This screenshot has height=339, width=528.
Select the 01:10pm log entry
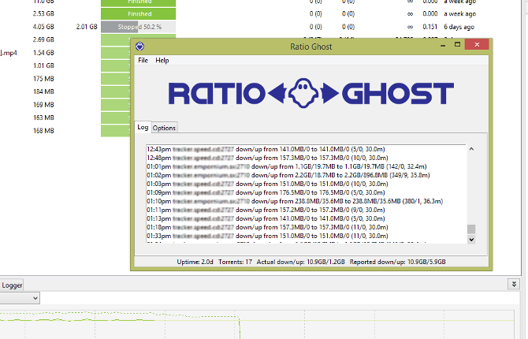(295, 202)
